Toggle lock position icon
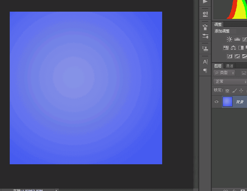The image size is (247, 191). 241,90
